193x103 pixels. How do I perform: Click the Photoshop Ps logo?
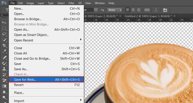4,3
